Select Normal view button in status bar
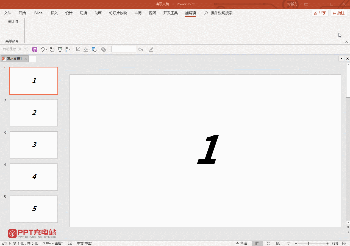Viewport: 350px width, 246px height. click(x=257, y=243)
